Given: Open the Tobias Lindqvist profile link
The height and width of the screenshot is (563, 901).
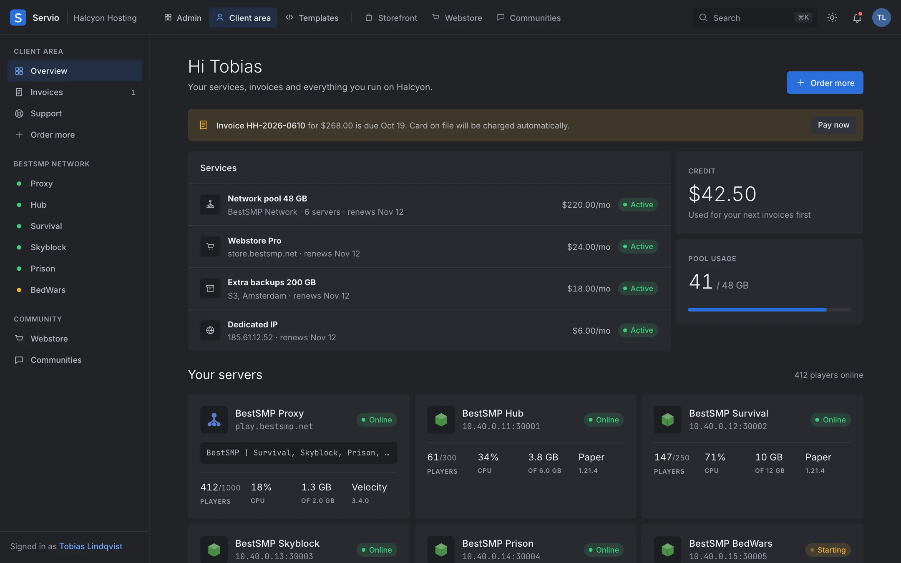Looking at the screenshot, I should coord(91,546).
